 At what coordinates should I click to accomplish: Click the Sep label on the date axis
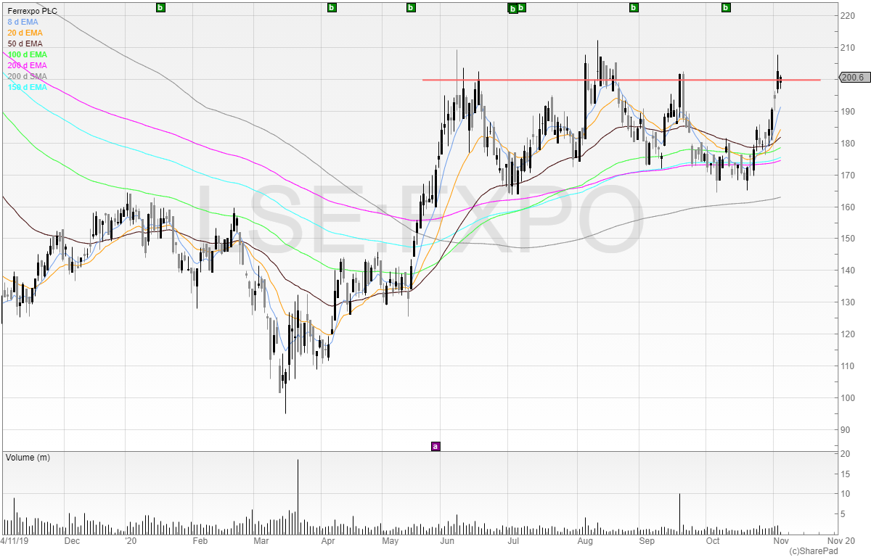click(647, 540)
